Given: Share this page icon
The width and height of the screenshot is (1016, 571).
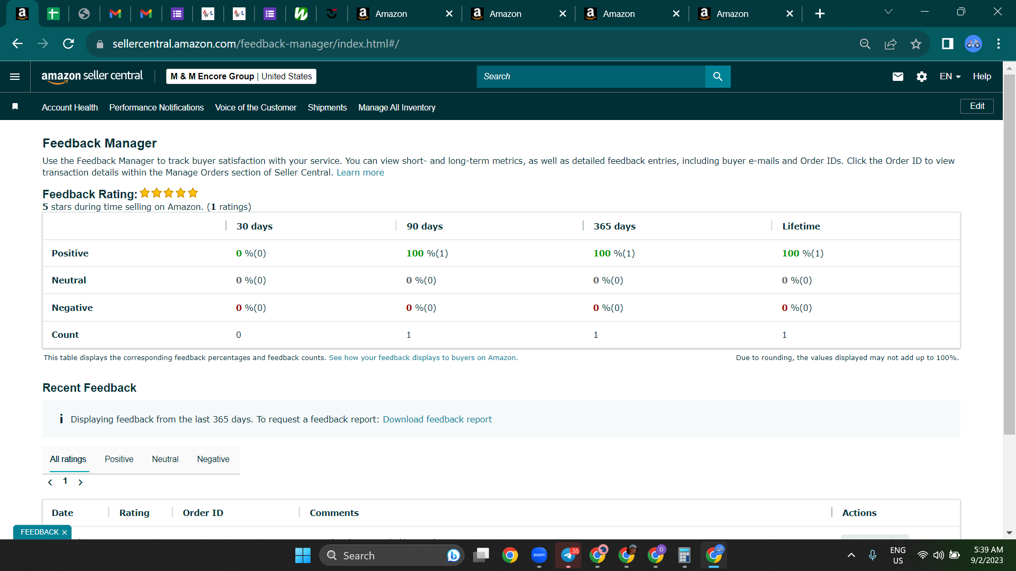Looking at the screenshot, I should (891, 44).
